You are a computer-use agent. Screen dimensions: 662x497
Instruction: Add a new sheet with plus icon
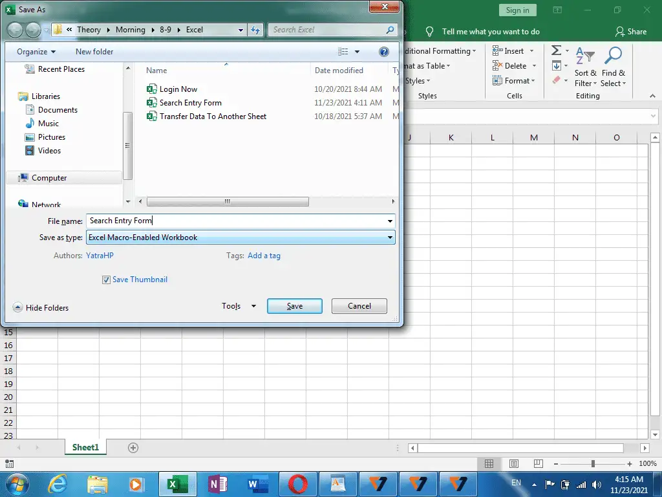(133, 448)
